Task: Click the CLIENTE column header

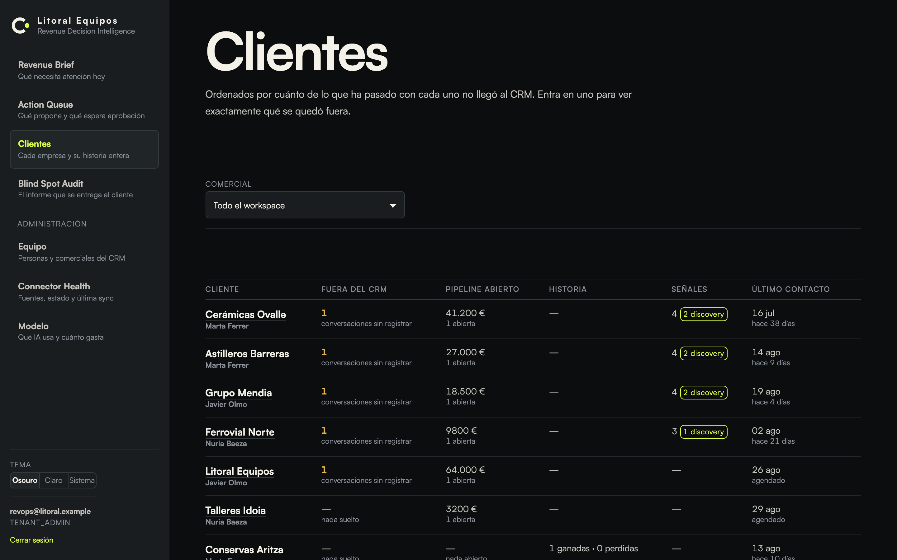Action: click(222, 289)
